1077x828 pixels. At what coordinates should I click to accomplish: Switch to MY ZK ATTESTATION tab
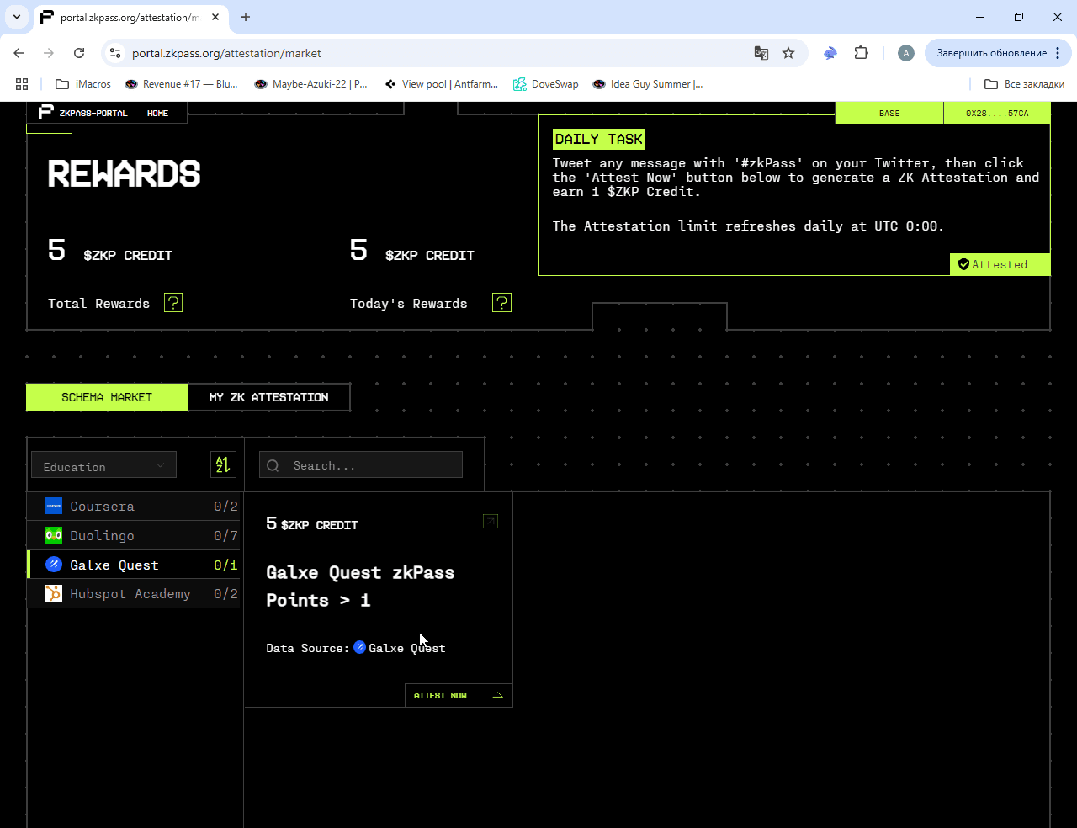268,397
